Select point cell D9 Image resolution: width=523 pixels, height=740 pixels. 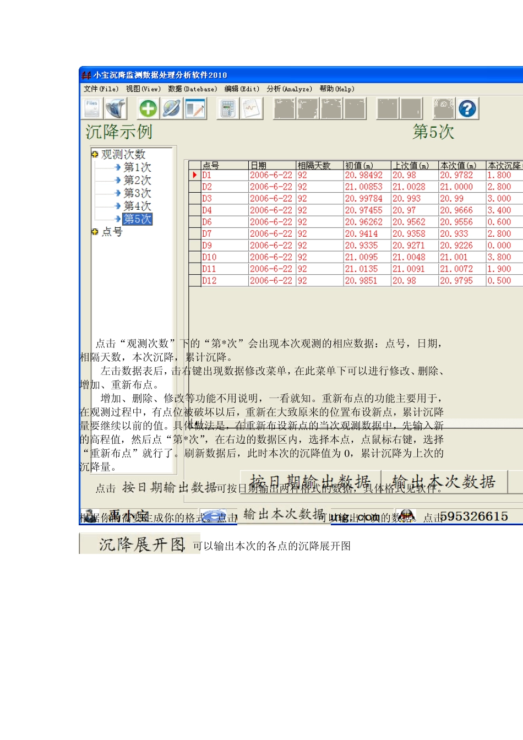[225, 246]
